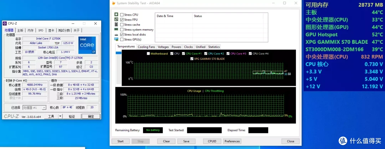Switch to the SPD tab in CPU-Z
385x149 pixels.
click(41, 30)
